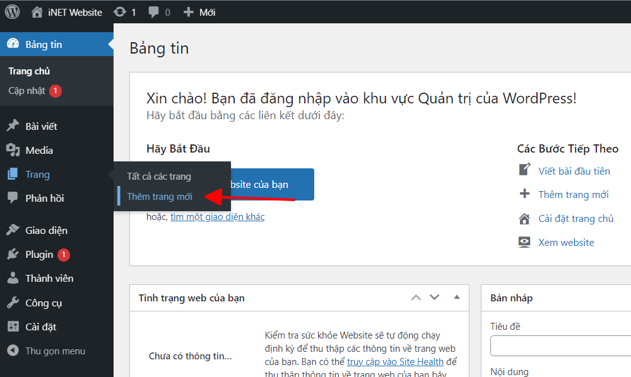The width and height of the screenshot is (631, 377).
Task: Click the iNET Website site name
Action: coord(75,13)
